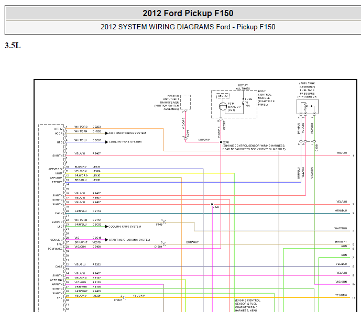Viewport: 361px width, 312px height.
Task: Click circuit code "CDC15"
Action: click(97, 238)
